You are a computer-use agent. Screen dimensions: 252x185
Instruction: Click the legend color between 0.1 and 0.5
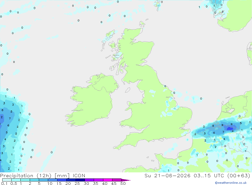(x=7, y=180)
